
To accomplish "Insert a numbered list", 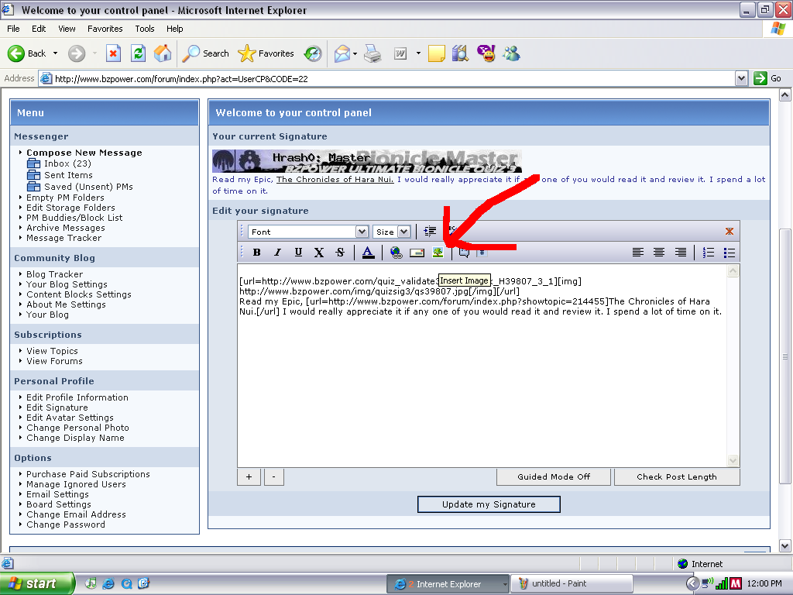I will point(709,253).
